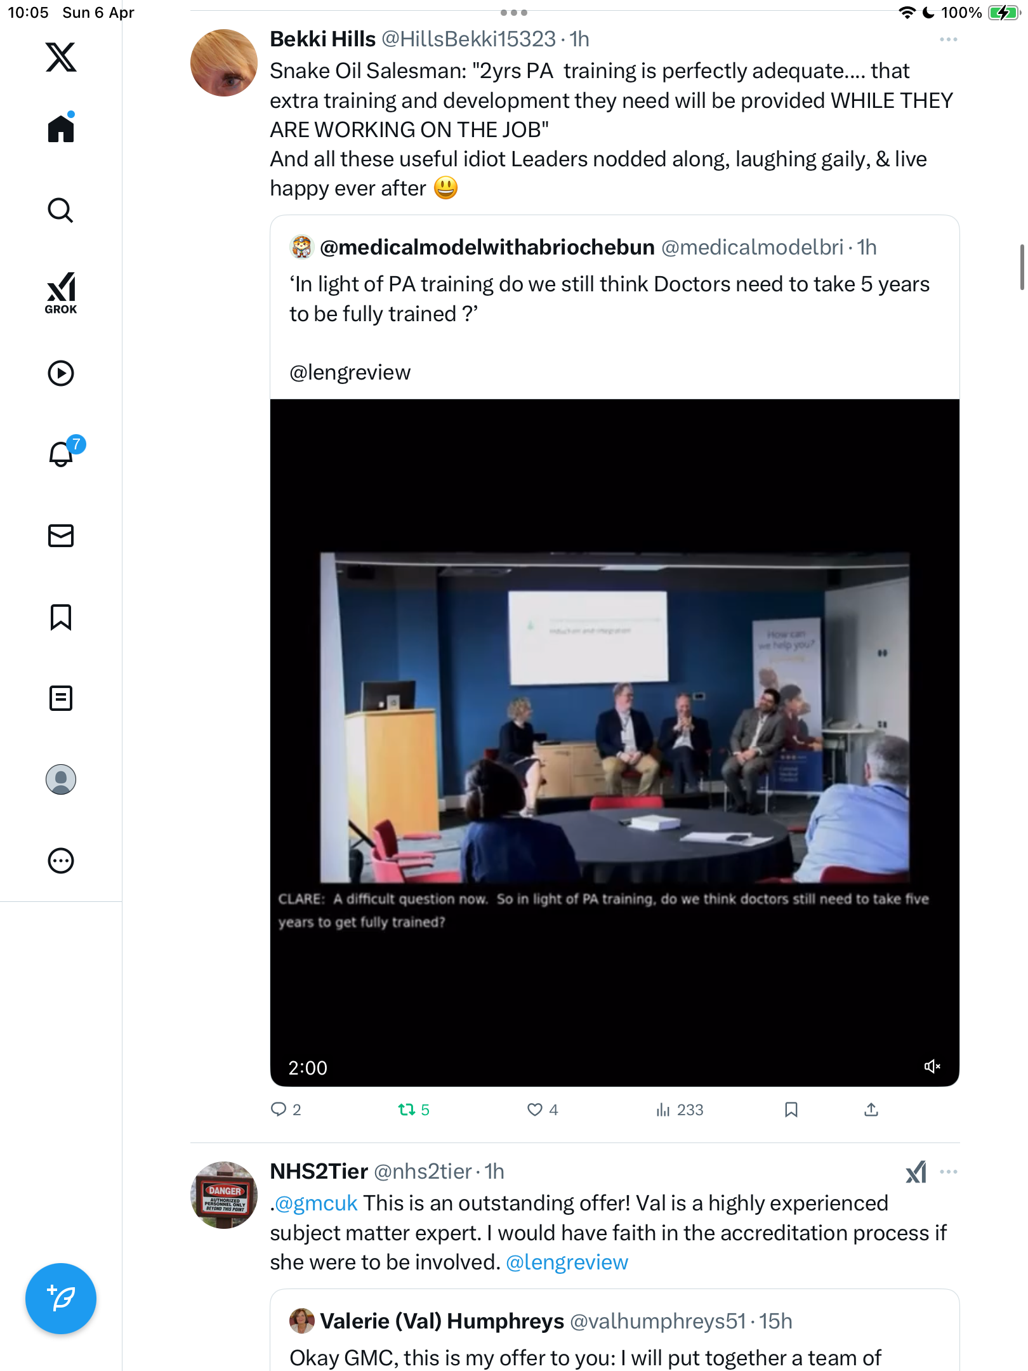Viewport: 1028px width, 1371px height.
Task: Open Bekki Hills' profile name
Action: [x=323, y=39]
